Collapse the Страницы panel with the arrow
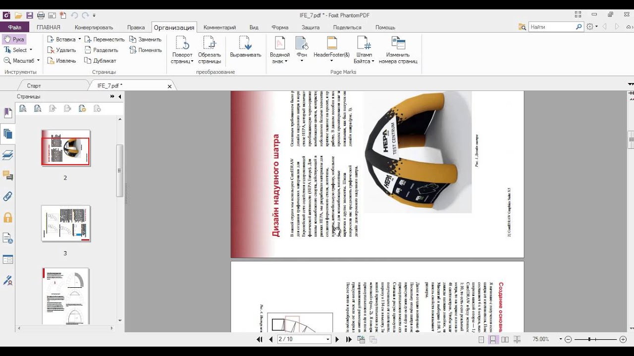 coord(119,96)
